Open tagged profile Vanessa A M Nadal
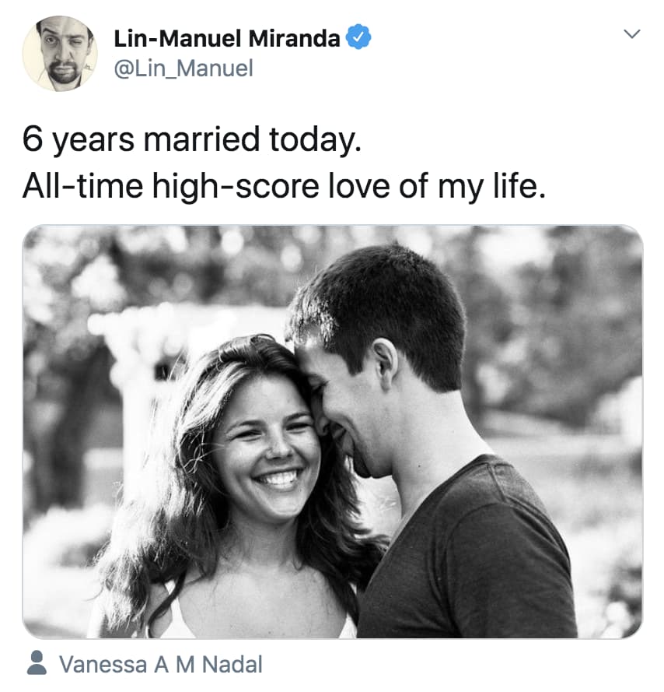664x692 pixels. pyautogui.click(x=160, y=665)
